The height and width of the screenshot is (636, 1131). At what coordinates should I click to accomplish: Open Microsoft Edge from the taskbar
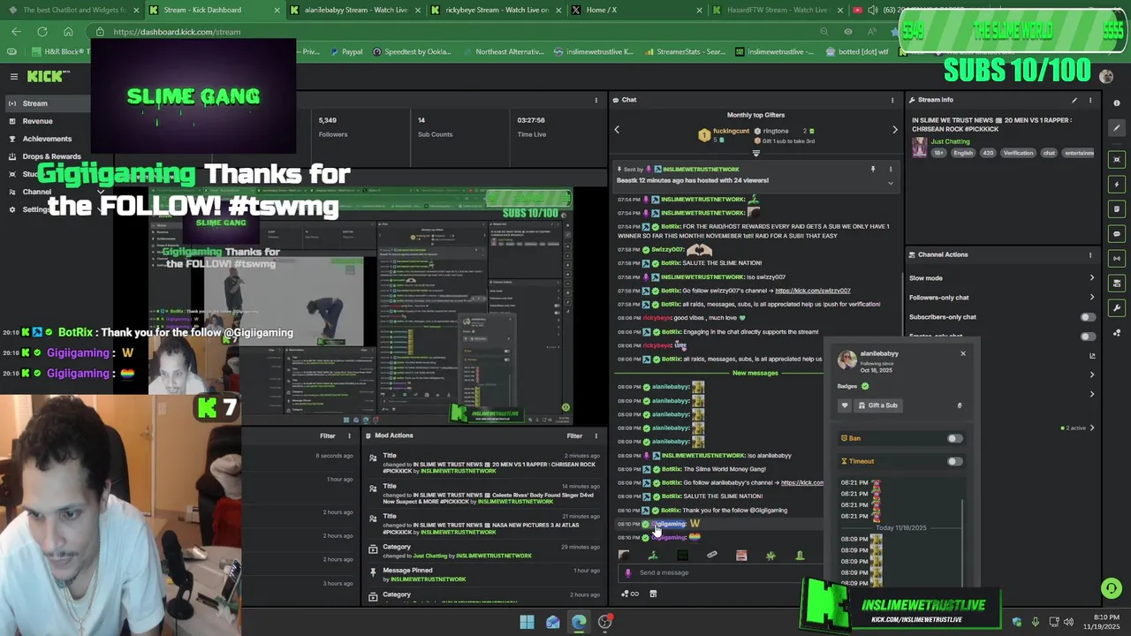coord(579,622)
